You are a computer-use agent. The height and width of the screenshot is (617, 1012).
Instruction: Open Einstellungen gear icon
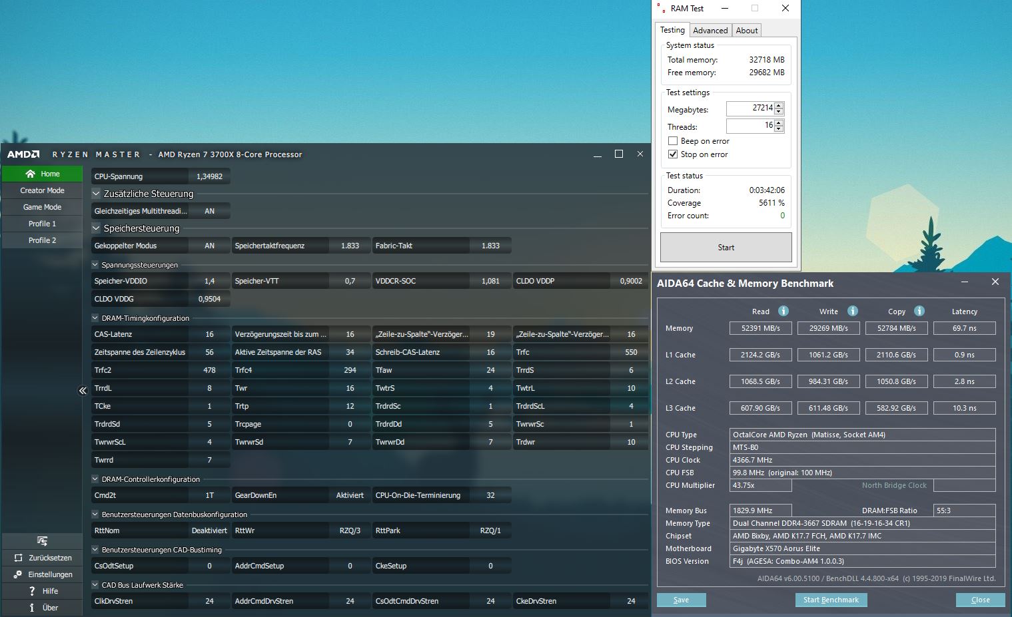(x=18, y=574)
